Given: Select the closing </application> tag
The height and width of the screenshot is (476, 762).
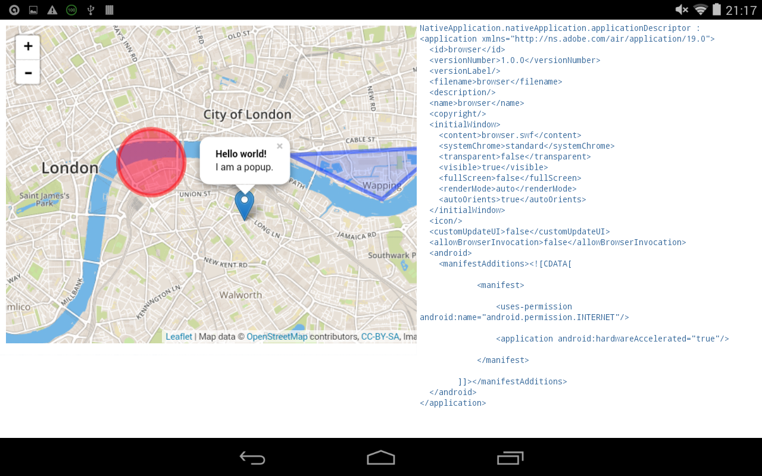Looking at the screenshot, I should click(x=453, y=403).
